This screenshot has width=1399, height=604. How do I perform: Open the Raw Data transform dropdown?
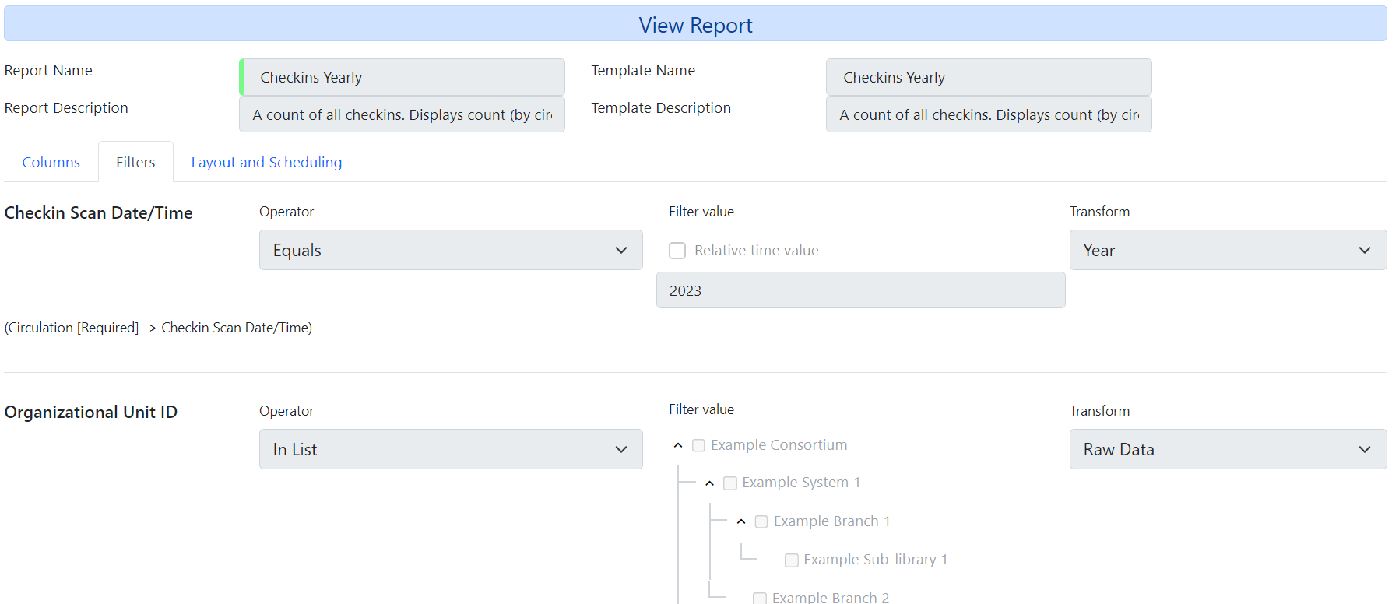(1228, 449)
